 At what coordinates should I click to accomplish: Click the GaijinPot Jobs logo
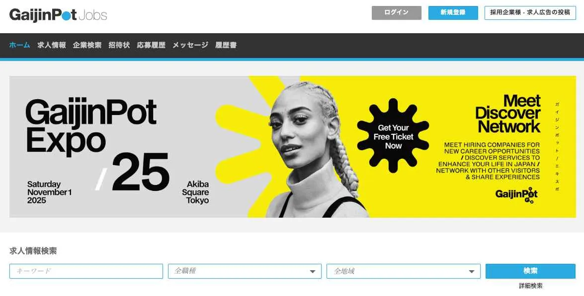58,15
